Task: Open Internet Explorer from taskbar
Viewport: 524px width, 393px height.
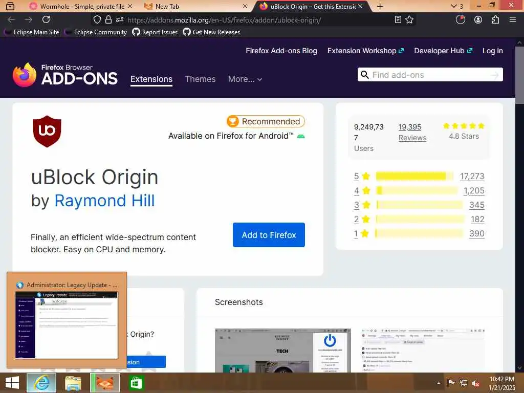Action: tap(41, 383)
